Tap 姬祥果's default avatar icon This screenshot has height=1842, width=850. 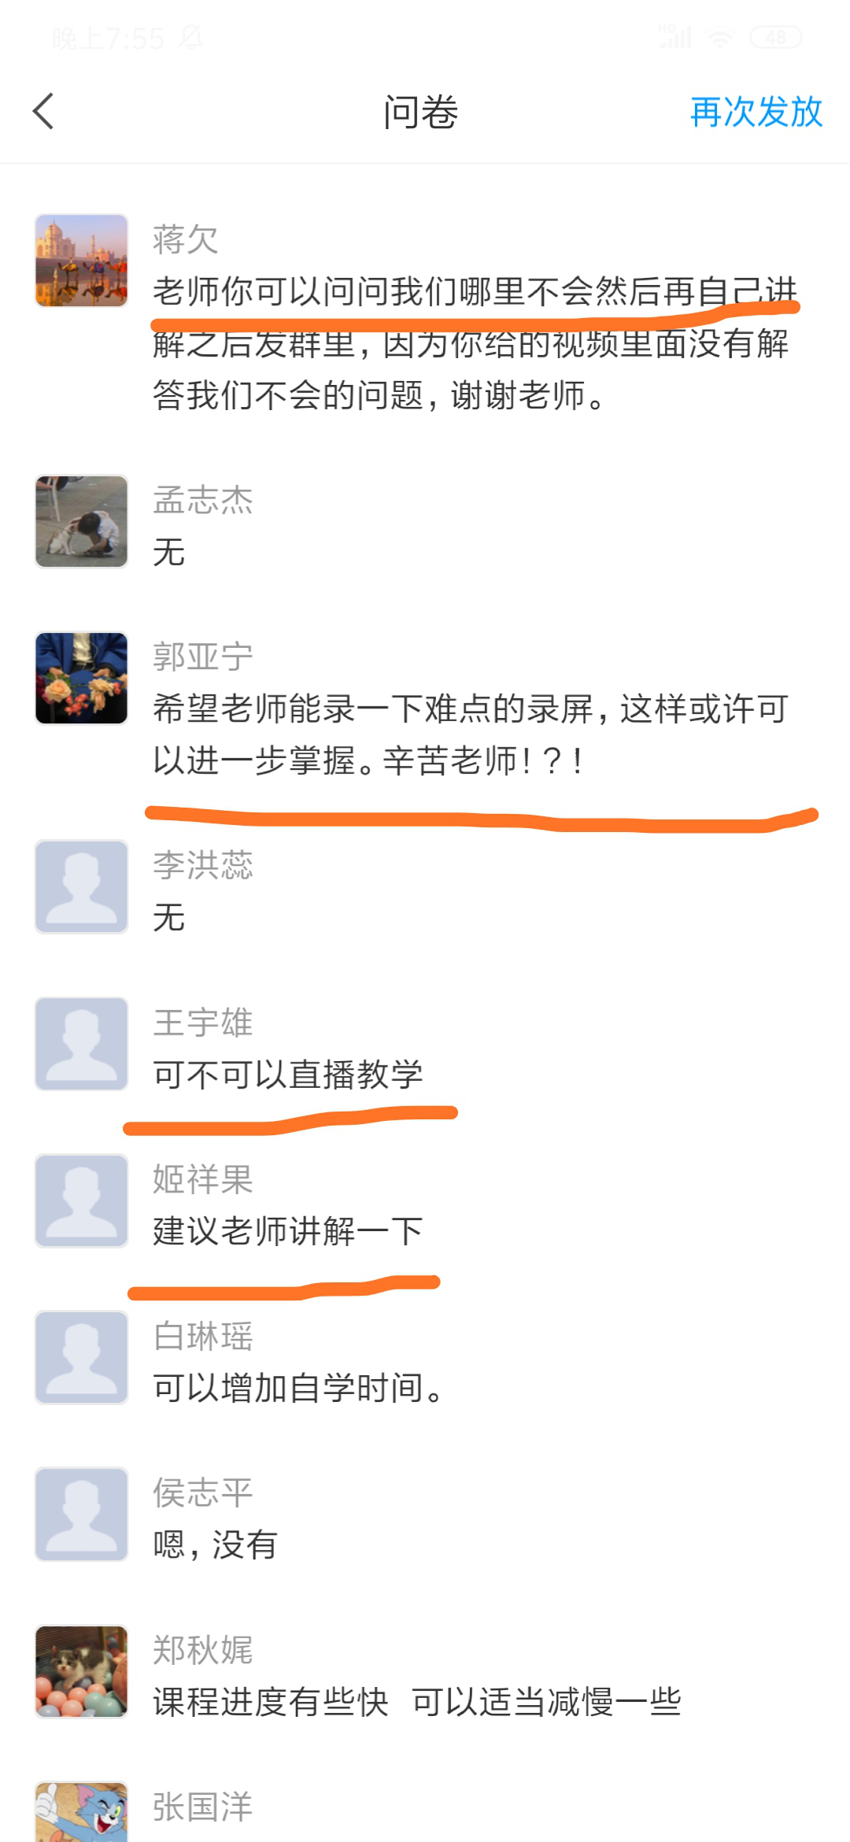[82, 1200]
